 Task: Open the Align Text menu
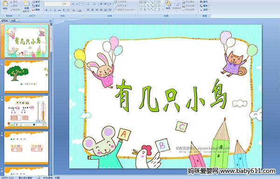[x=121, y=6]
